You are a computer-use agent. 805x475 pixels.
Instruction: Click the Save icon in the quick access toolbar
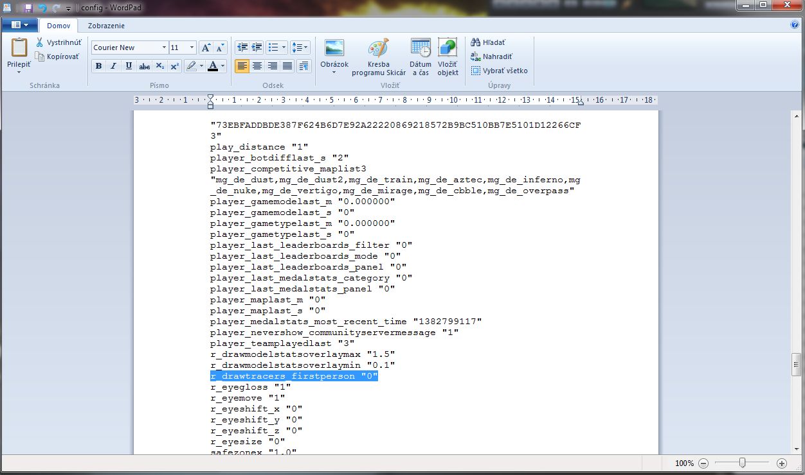[x=28, y=8]
